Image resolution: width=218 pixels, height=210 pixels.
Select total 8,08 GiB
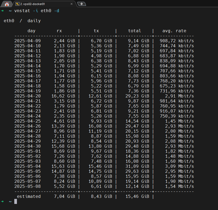[138, 76]
